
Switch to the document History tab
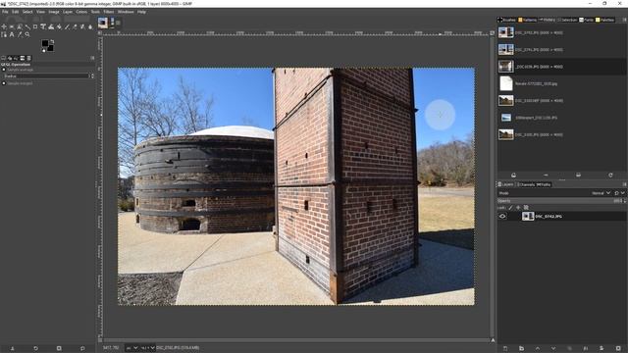(548, 20)
